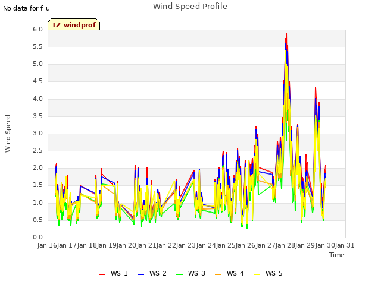
Task: Click the Jan 25 x-axis date label
Action: click(226, 245)
